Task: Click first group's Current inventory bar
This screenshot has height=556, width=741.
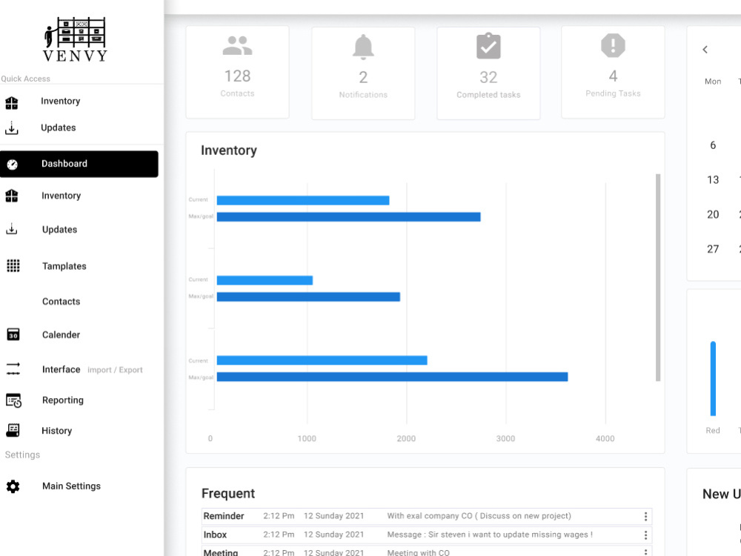Action: (x=303, y=200)
